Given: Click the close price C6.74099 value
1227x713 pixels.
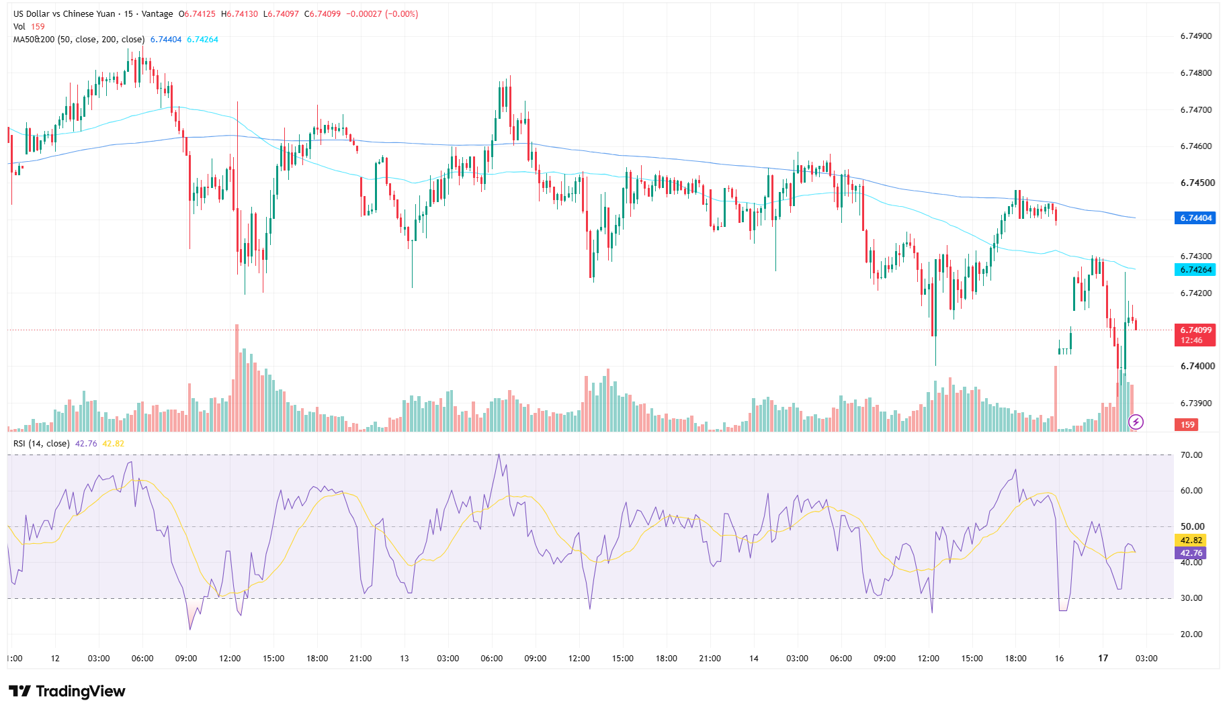Looking at the screenshot, I should coord(323,14).
